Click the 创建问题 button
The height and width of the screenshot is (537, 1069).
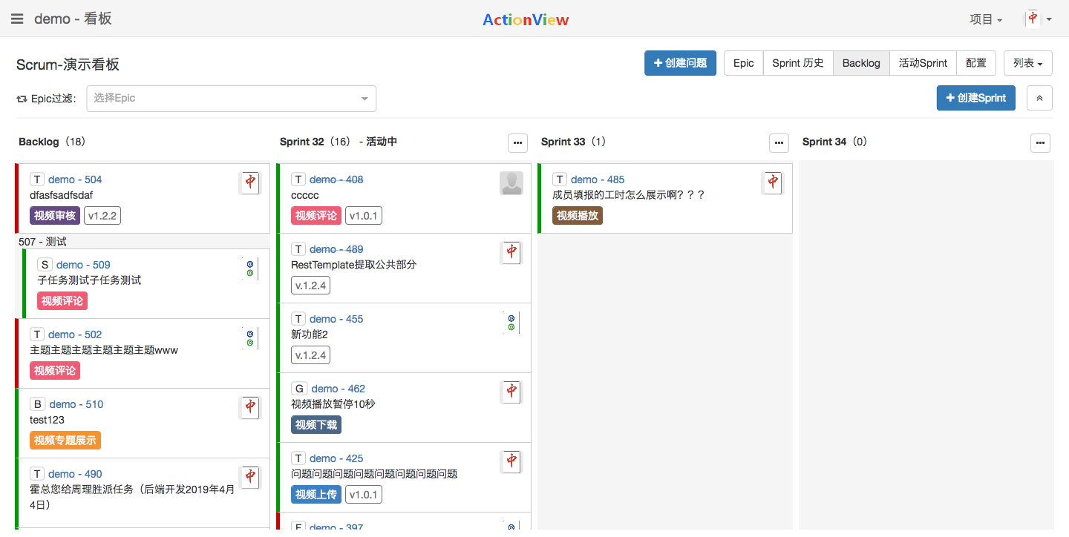(x=680, y=63)
